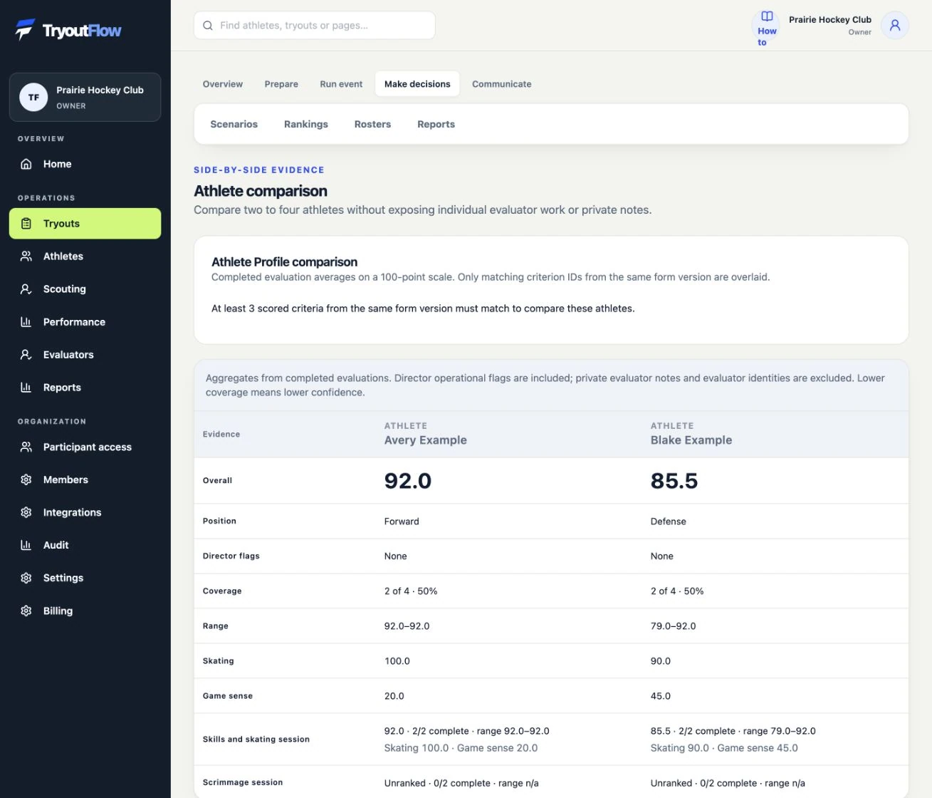This screenshot has width=932, height=798.
Task: Click the Participant access people icon
Action: pos(26,447)
